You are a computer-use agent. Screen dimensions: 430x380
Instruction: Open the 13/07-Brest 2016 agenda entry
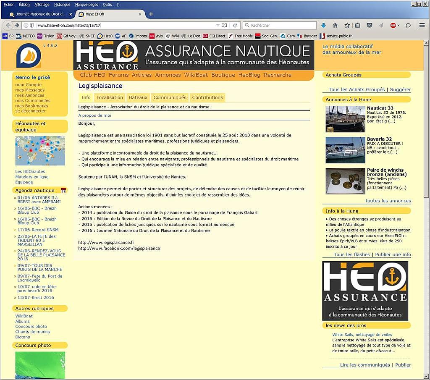point(36,297)
